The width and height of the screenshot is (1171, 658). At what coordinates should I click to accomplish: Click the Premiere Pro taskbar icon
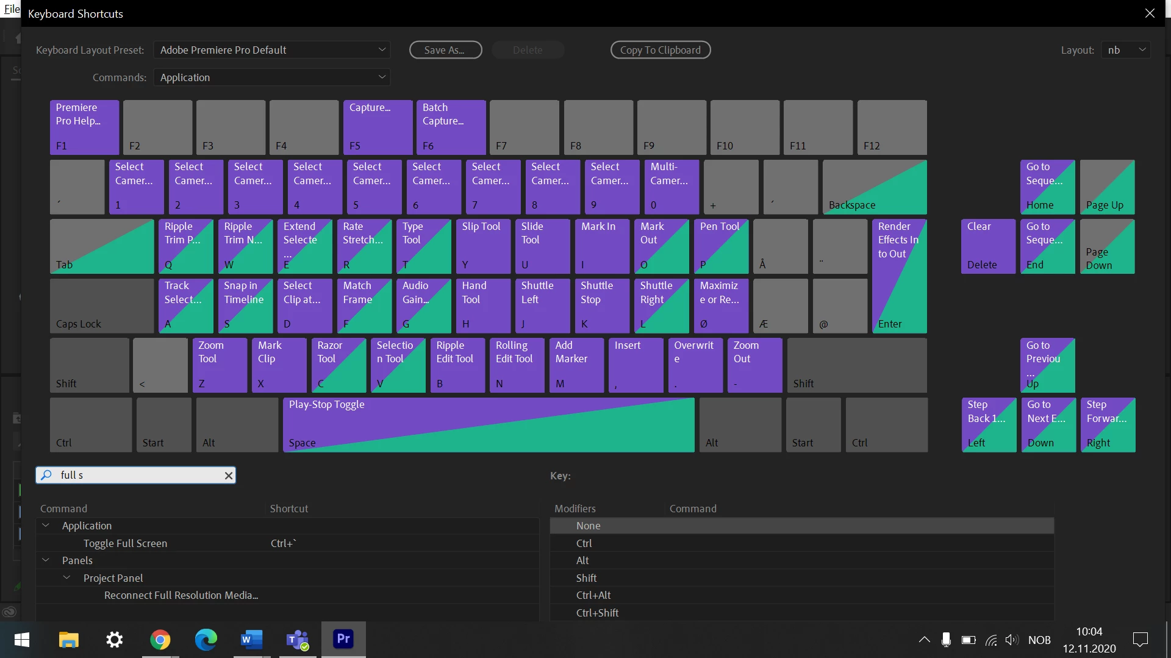[343, 639]
